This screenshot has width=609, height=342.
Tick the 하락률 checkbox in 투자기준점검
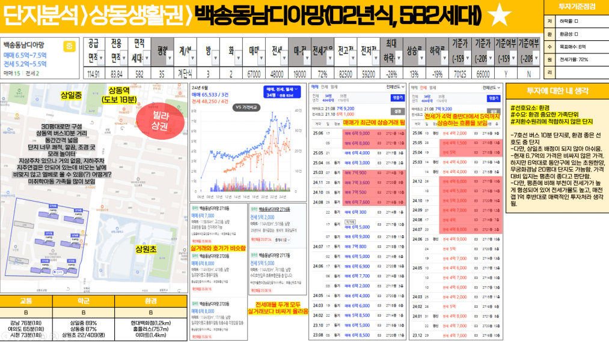point(576,21)
